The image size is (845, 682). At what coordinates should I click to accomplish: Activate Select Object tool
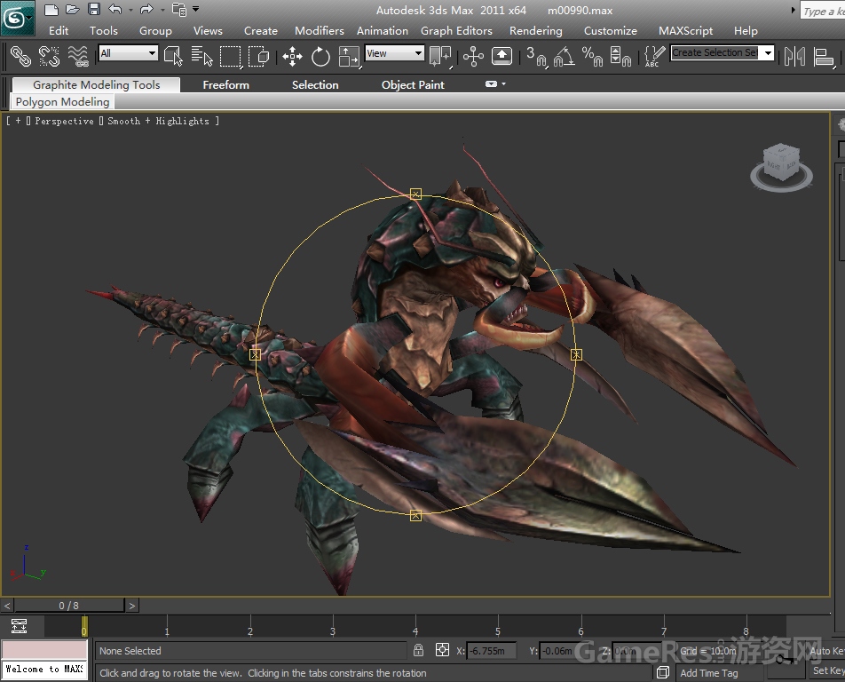coord(173,56)
